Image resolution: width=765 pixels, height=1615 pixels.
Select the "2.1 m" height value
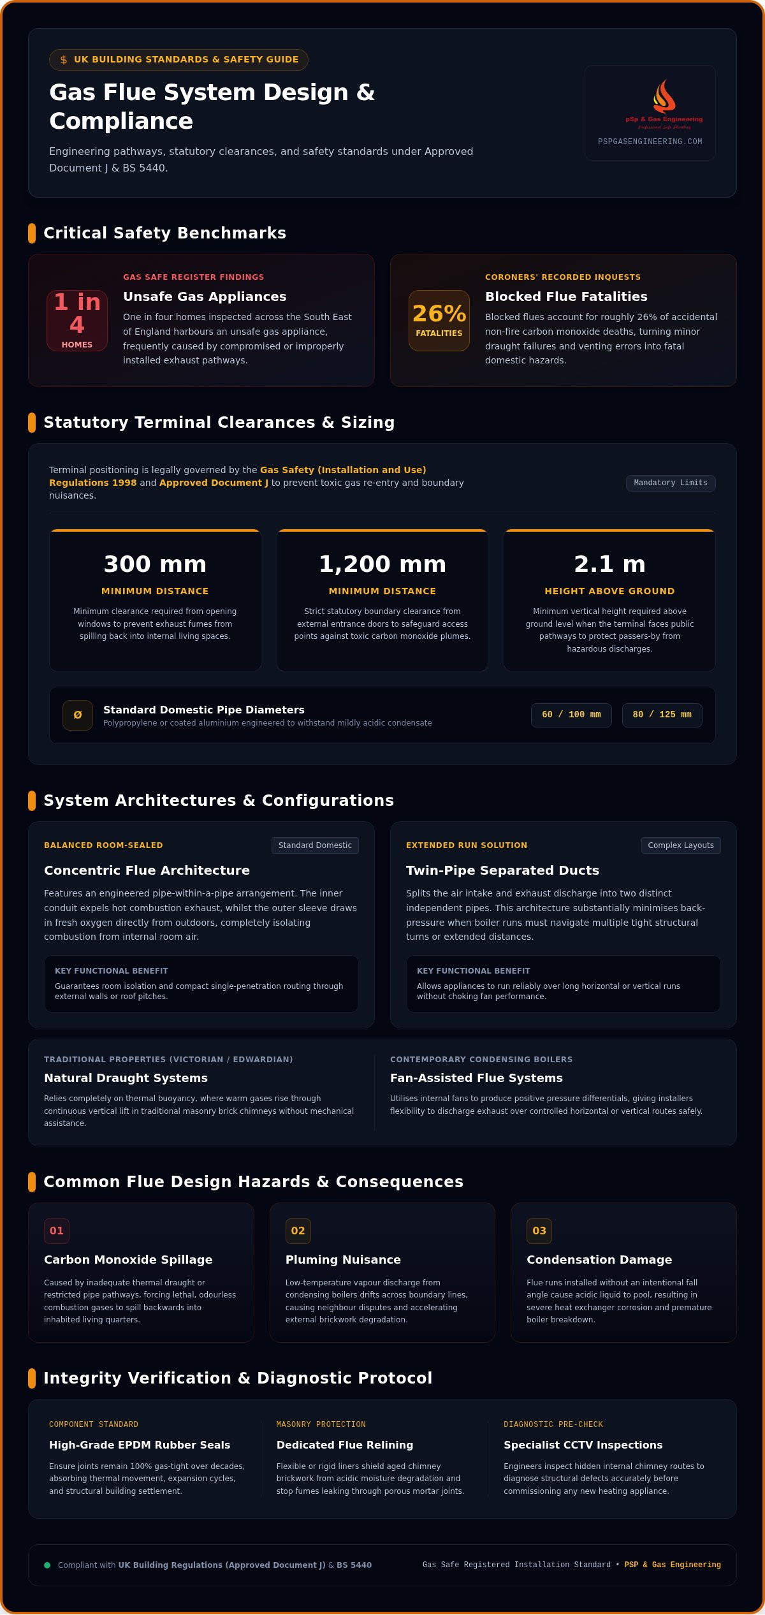[609, 564]
